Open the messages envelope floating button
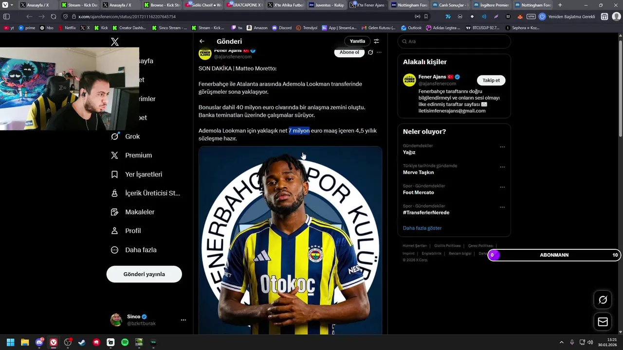The image size is (623, 350). (x=603, y=322)
